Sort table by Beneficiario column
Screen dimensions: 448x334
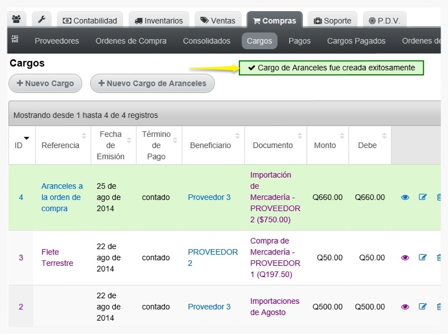(213, 145)
